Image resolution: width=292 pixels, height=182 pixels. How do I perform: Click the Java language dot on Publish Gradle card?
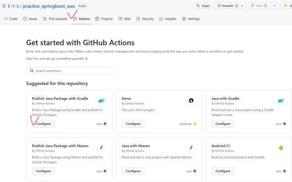105,124
